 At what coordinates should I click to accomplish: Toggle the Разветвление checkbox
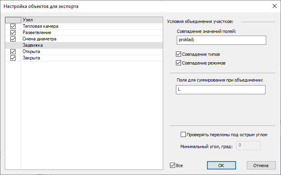pyautogui.click(x=13, y=32)
